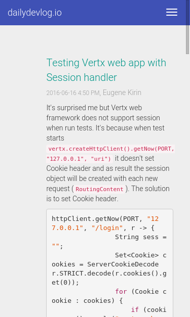Click the 'if (cooki' line in code

148,310
